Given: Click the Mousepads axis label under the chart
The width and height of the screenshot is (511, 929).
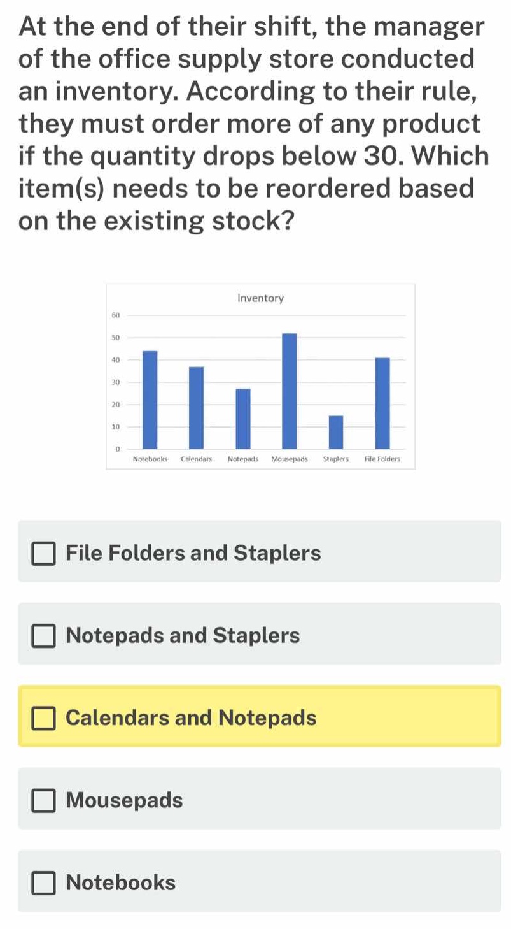Looking at the screenshot, I should click(x=290, y=458).
